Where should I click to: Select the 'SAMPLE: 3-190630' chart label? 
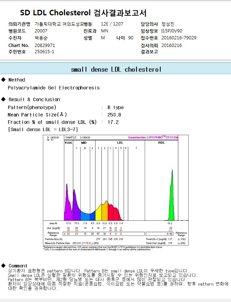(78, 137)
